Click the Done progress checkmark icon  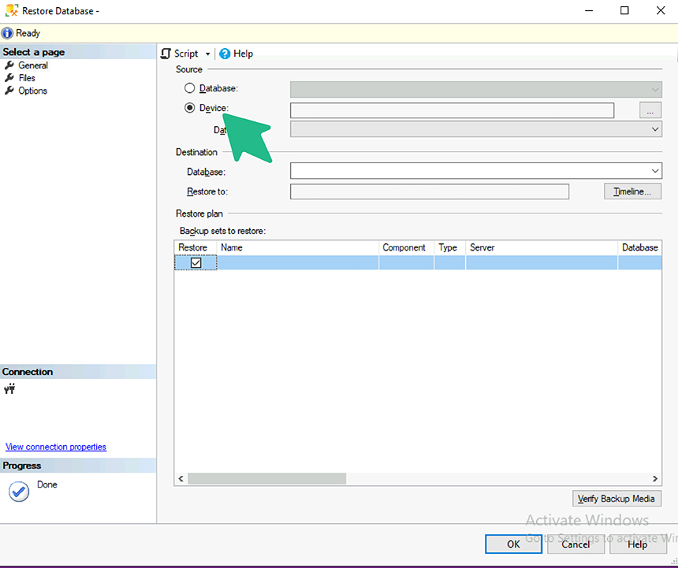(18, 491)
